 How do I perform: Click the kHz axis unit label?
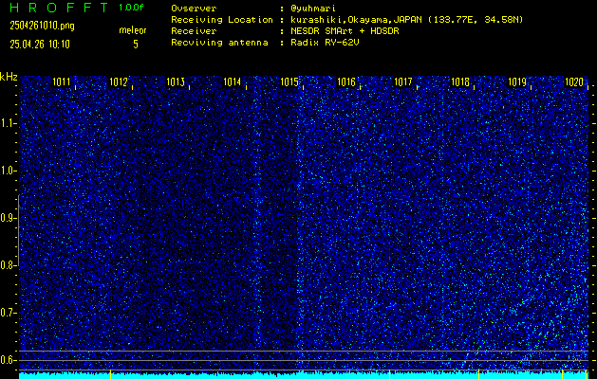pyautogui.click(x=9, y=77)
